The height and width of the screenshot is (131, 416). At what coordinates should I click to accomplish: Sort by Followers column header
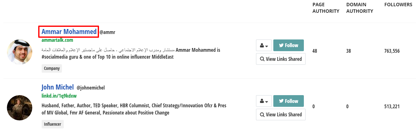398,5
